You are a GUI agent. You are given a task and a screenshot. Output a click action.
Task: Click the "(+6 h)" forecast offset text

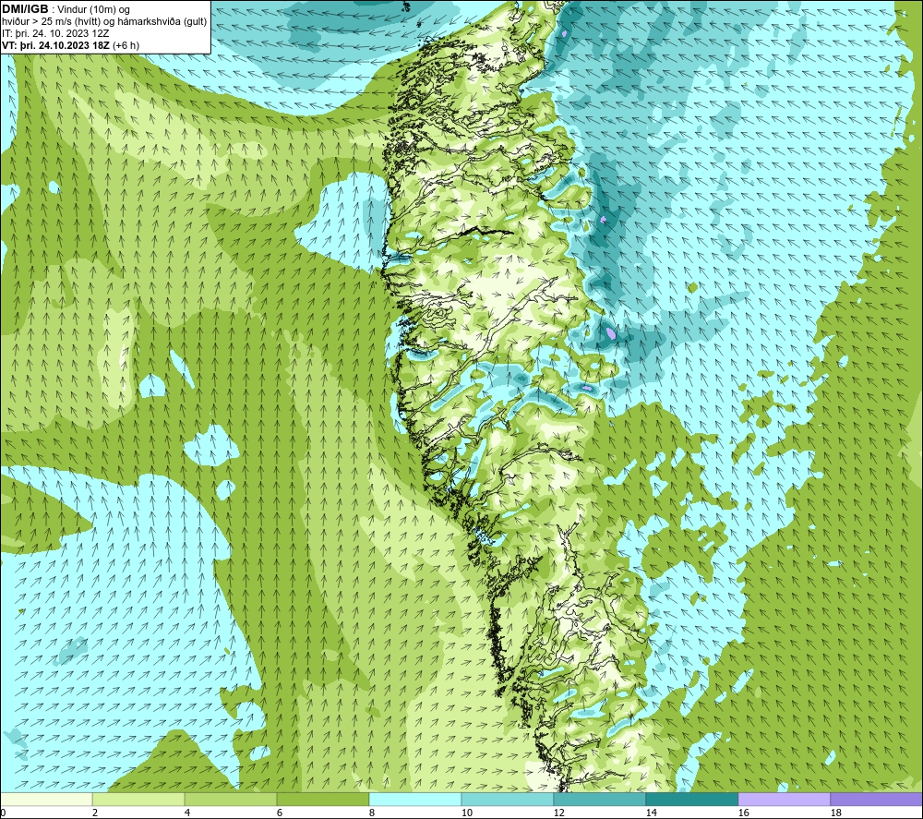tap(126, 45)
